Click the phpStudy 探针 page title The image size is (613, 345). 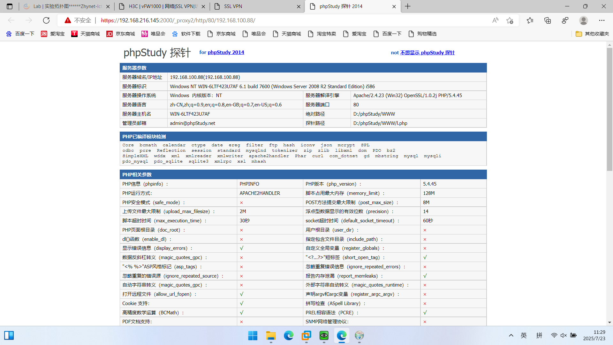point(157,53)
